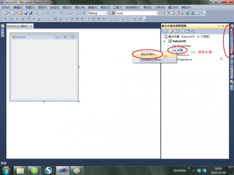Click the Undo arrow icon
This screenshot has width=234, height=175.
[x=54, y=13]
